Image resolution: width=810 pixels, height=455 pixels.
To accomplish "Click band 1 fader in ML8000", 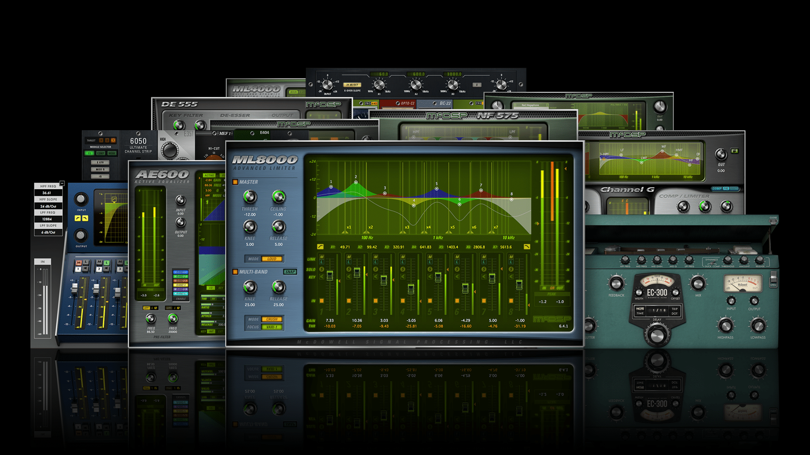I will (330, 276).
